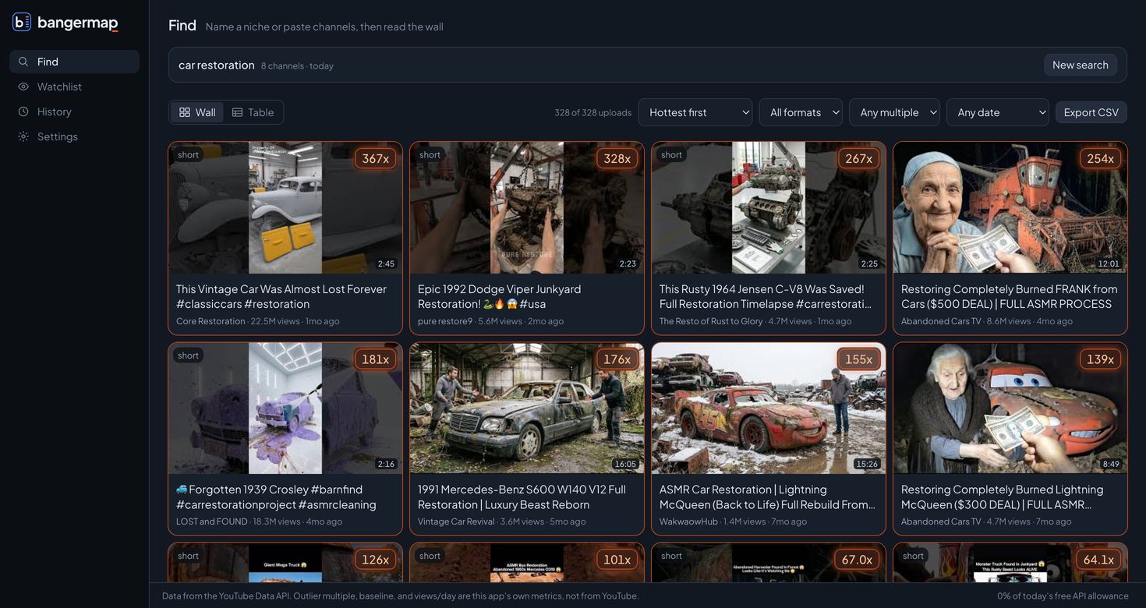Open the Core Restoration vintage car thumbnail

tap(285, 207)
